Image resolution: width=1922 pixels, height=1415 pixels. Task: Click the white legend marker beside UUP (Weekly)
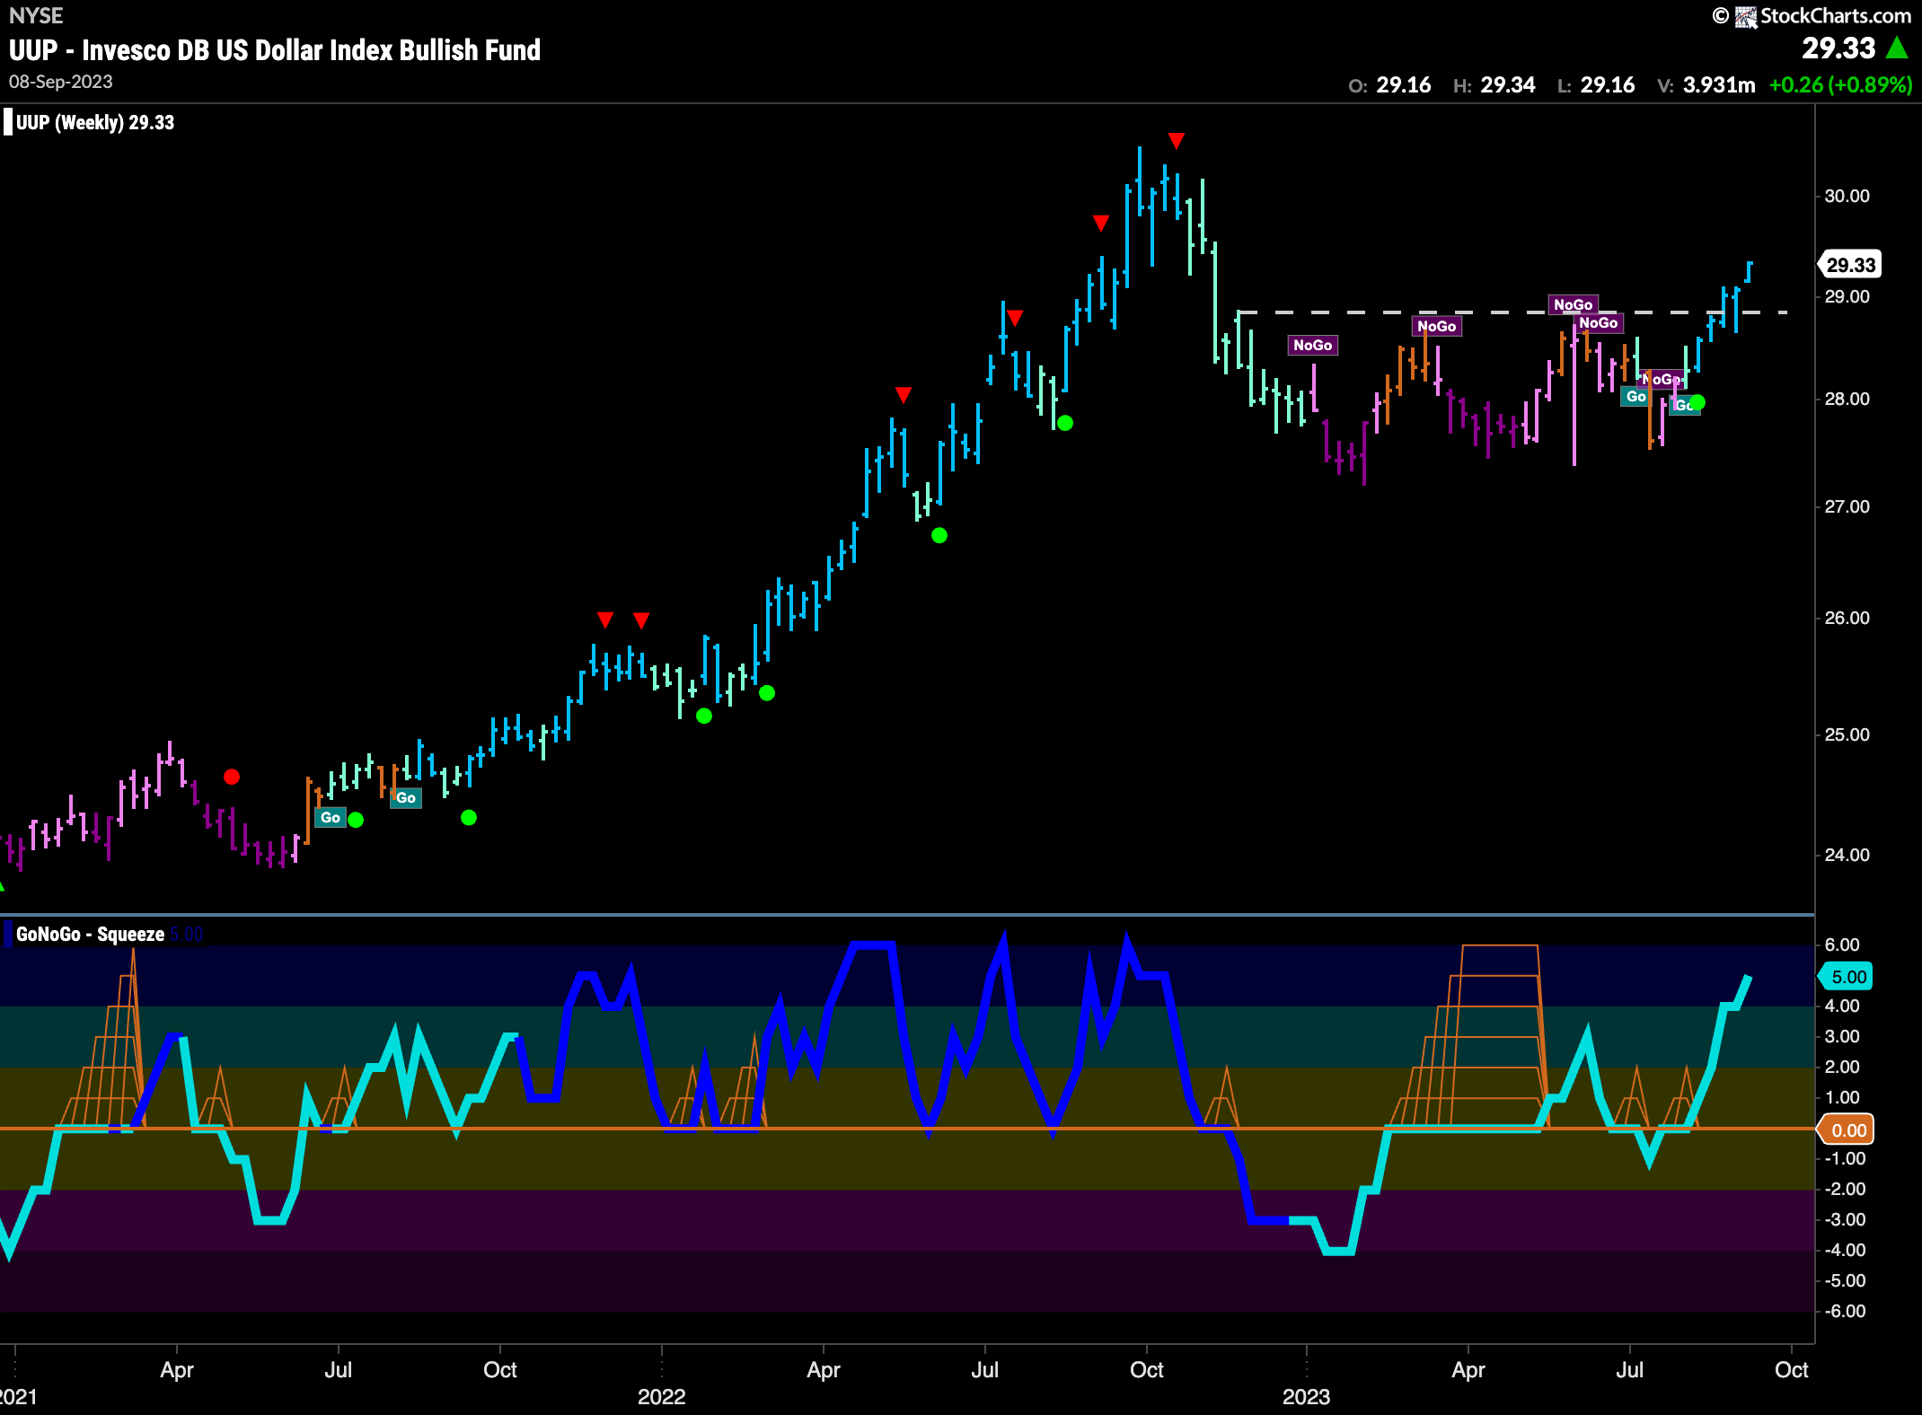[x=8, y=122]
